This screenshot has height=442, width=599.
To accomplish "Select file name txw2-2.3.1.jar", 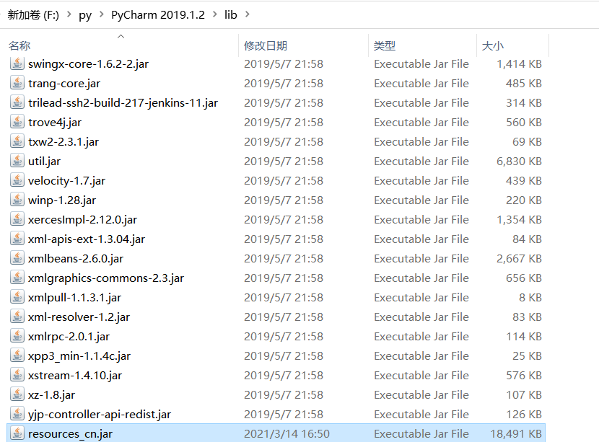I will point(64,142).
